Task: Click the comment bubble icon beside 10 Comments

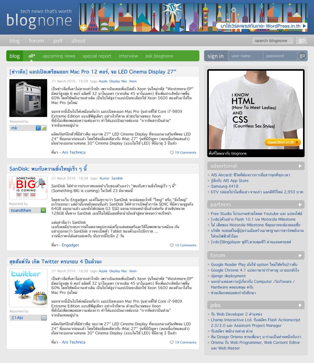Action: 171,245
